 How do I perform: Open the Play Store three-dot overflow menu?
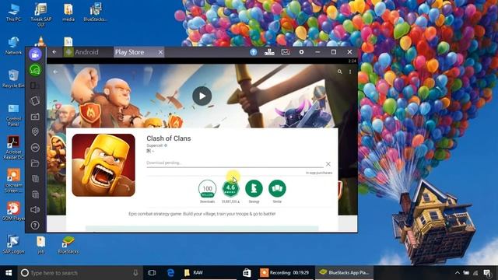[350, 72]
